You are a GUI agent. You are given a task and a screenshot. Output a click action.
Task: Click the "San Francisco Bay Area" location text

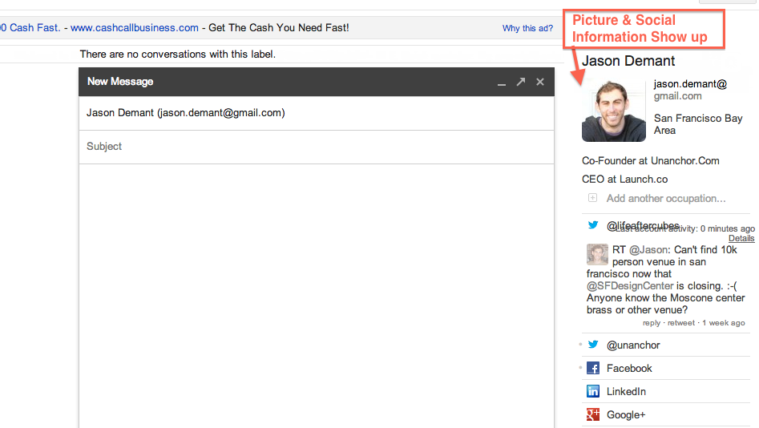698,124
